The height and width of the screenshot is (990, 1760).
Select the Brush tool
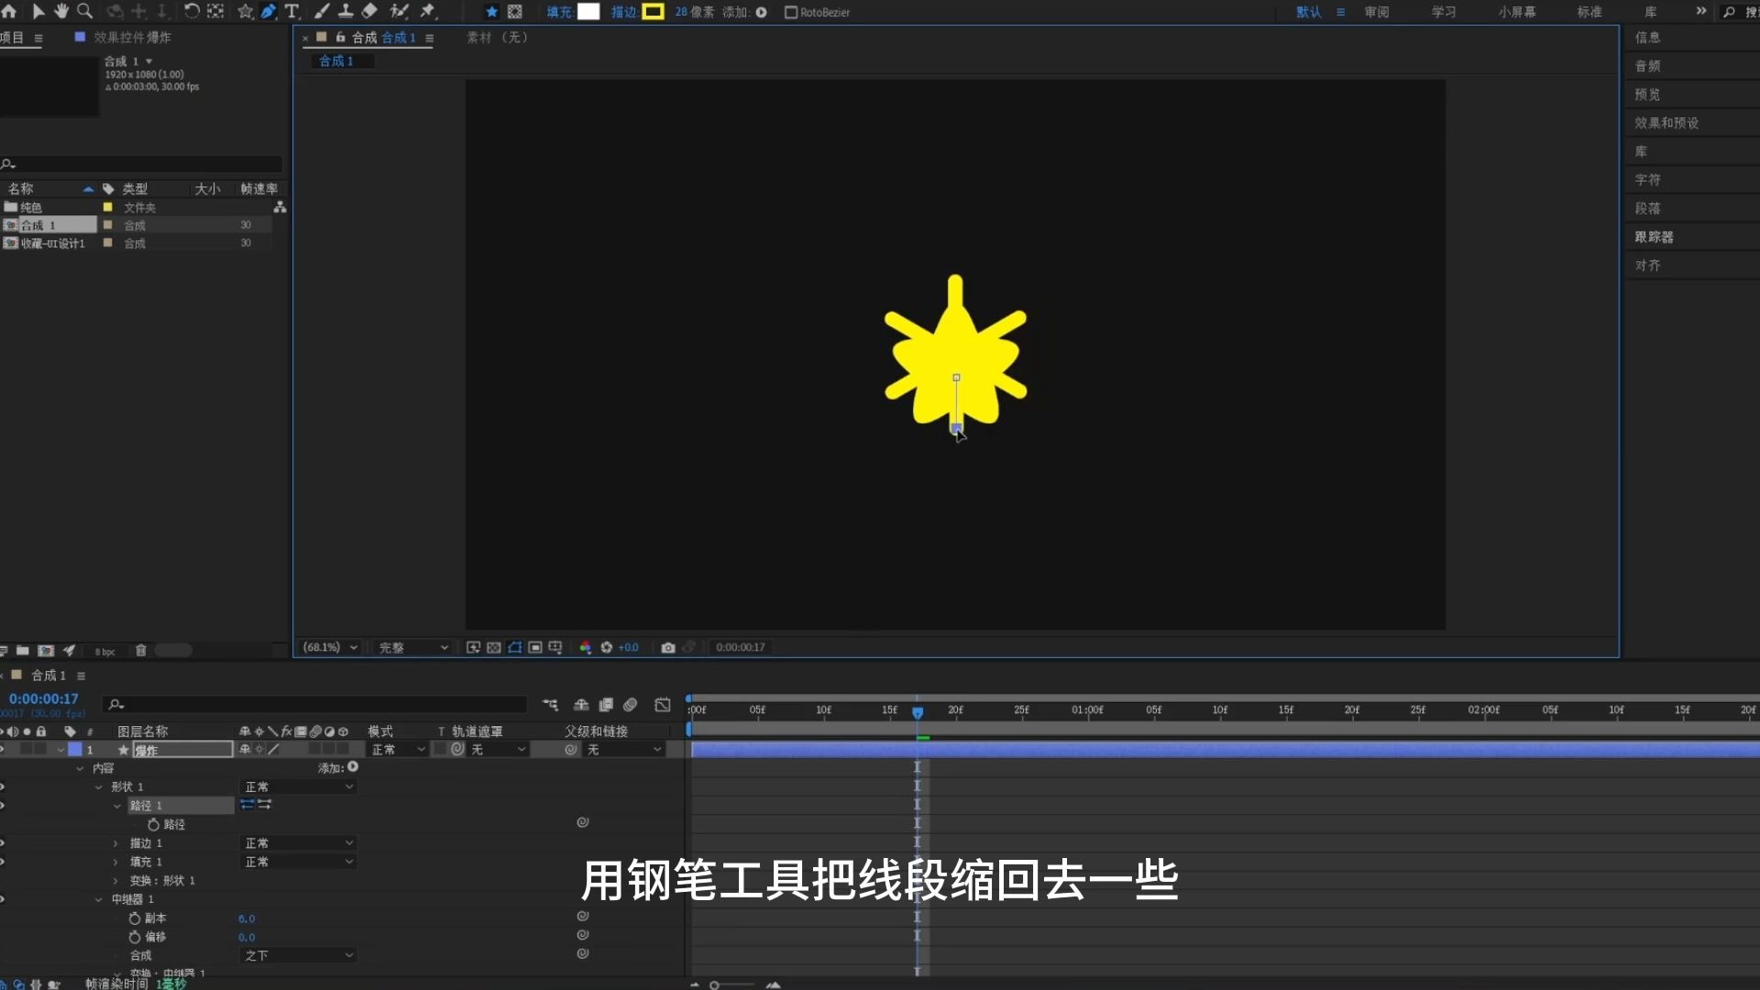(321, 12)
